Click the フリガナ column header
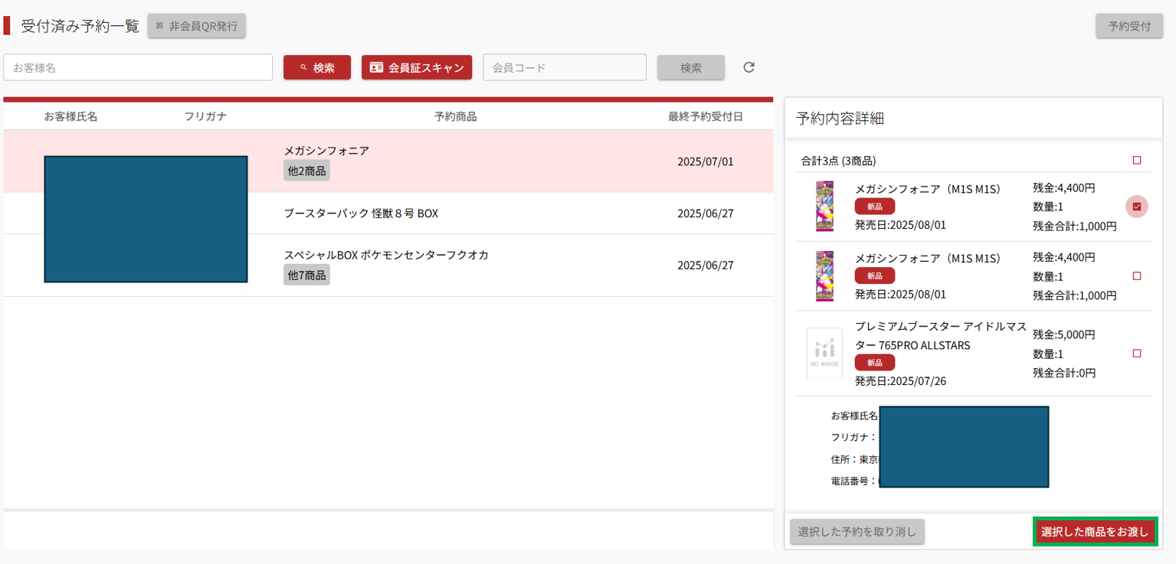The image size is (1176, 564). 205,116
